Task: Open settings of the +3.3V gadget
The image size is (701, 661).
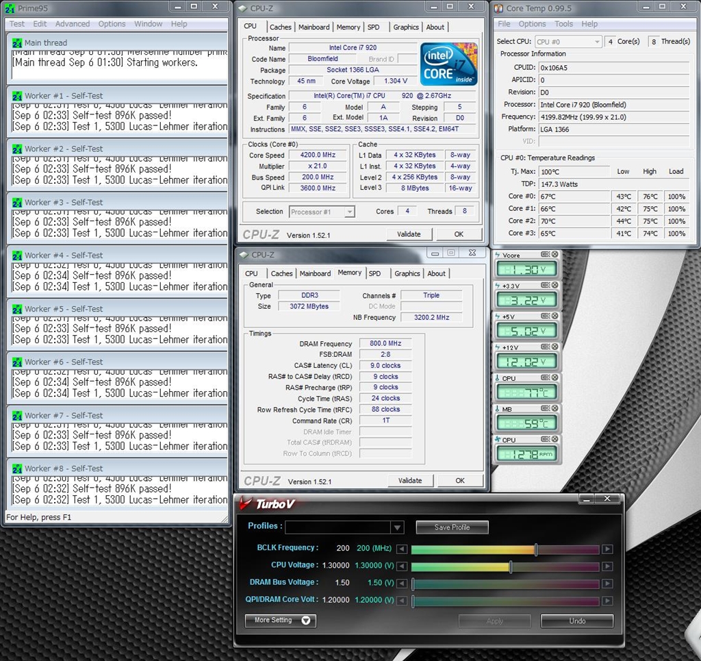Action: coord(545,286)
